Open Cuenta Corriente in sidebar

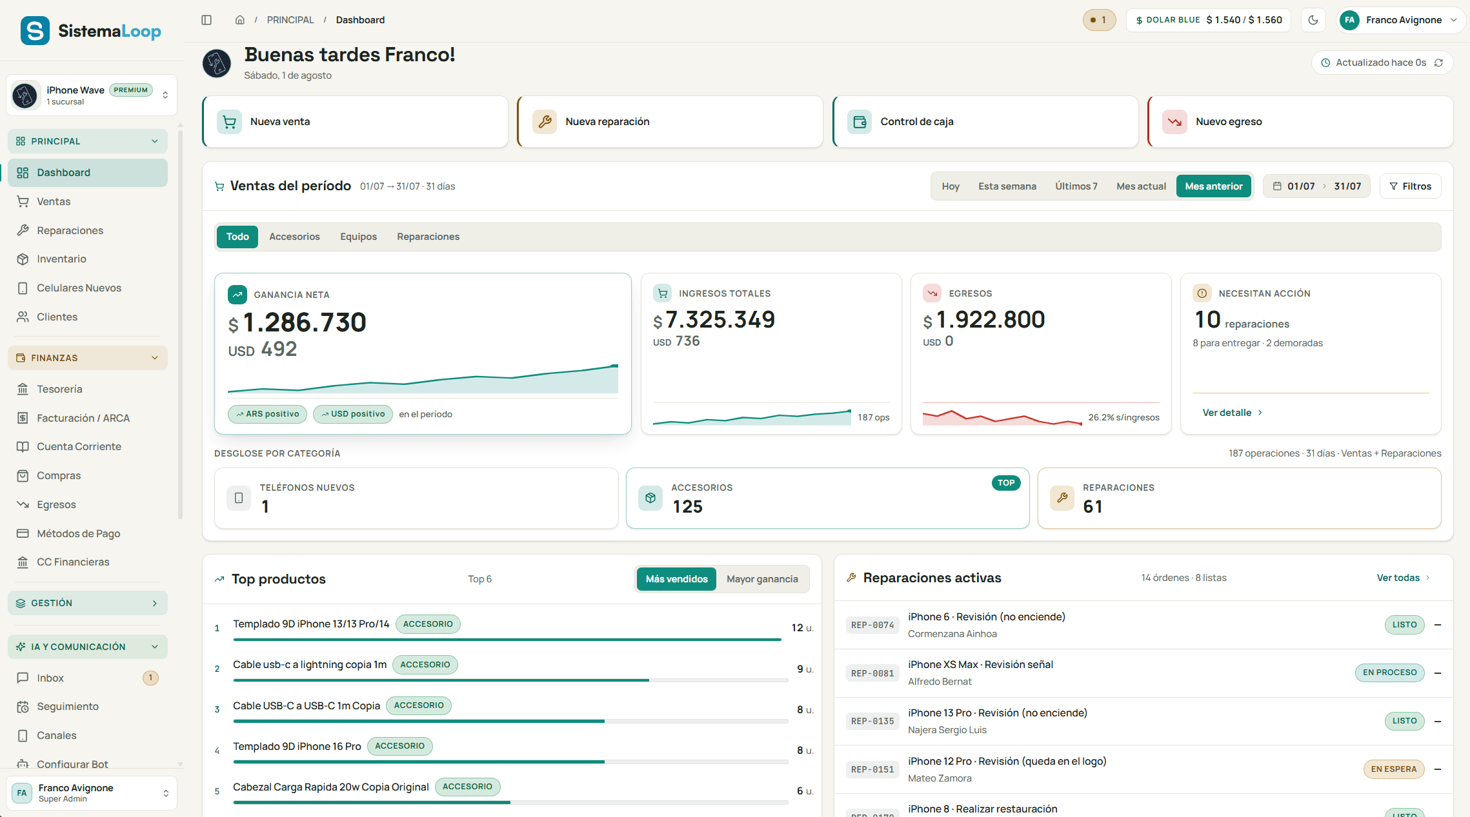pos(88,447)
